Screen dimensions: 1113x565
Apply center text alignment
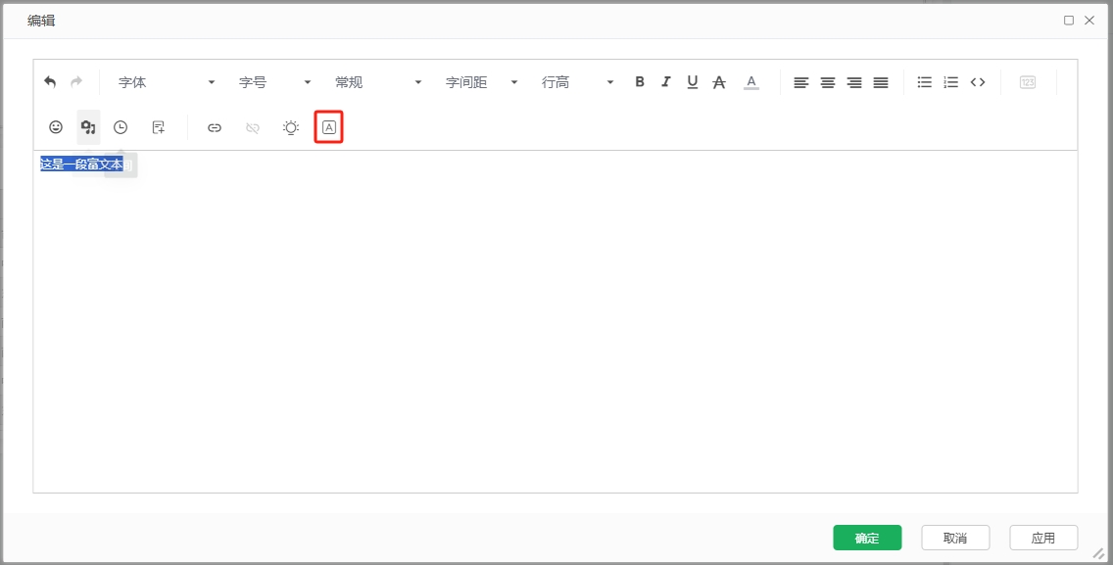pos(828,82)
